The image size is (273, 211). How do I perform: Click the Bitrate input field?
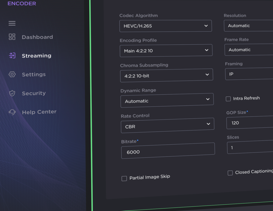(168, 151)
